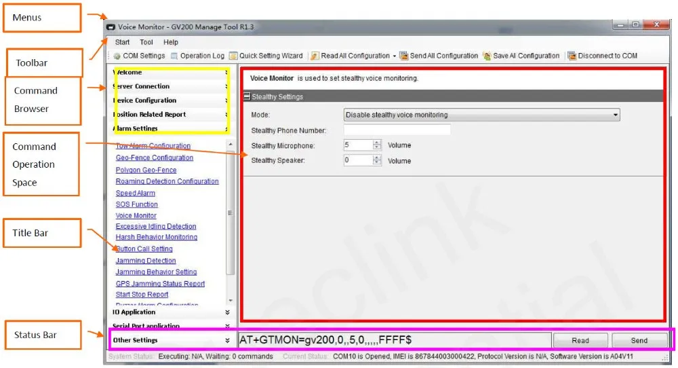The image size is (678, 368).
Task: Open Polygon Geo-Fence link
Action: pyautogui.click(x=146, y=170)
